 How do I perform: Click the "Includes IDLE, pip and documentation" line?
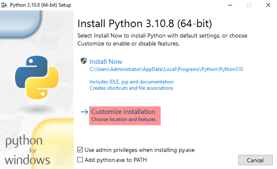pos(131,82)
